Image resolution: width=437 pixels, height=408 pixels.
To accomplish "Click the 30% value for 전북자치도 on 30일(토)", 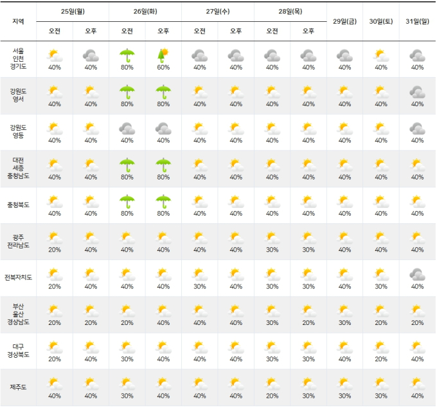I will click(x=381, y=286).
